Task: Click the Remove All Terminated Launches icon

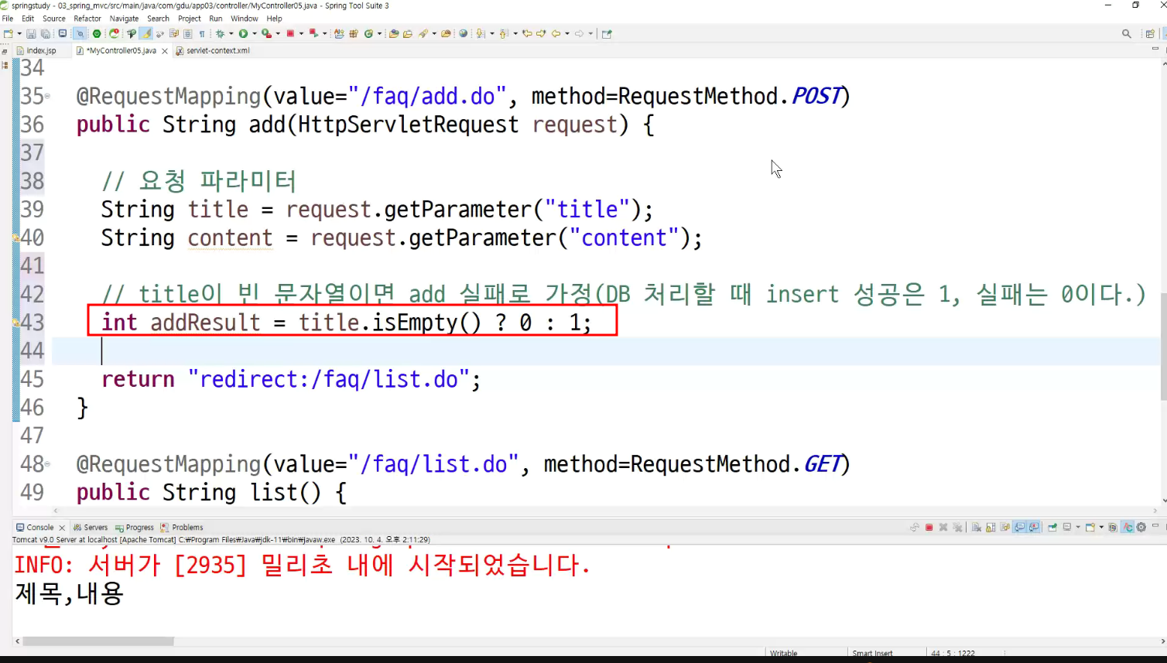Action: point(957,528)
